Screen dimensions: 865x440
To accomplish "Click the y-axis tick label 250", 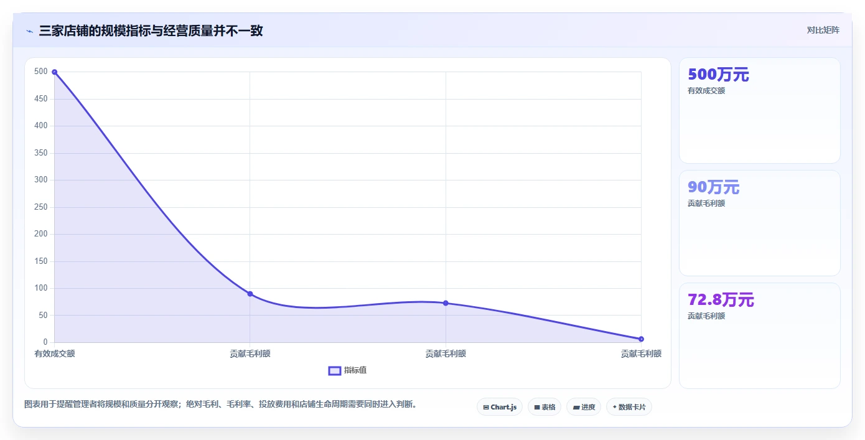I will [41, 207].
